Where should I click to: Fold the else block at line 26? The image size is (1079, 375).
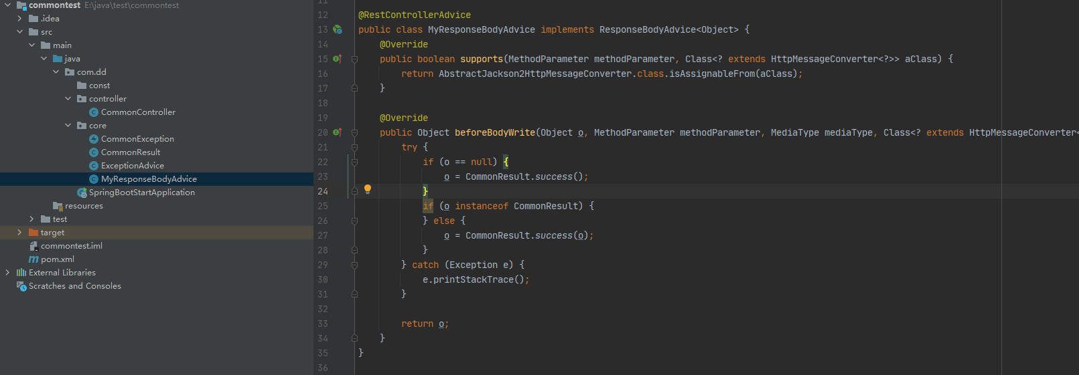[x=354, y=221]
